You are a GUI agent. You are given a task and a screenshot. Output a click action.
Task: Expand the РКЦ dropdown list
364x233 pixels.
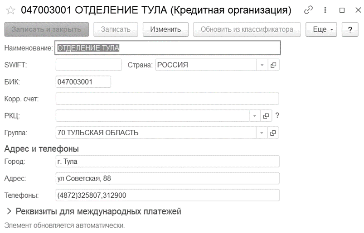(255, 115)
